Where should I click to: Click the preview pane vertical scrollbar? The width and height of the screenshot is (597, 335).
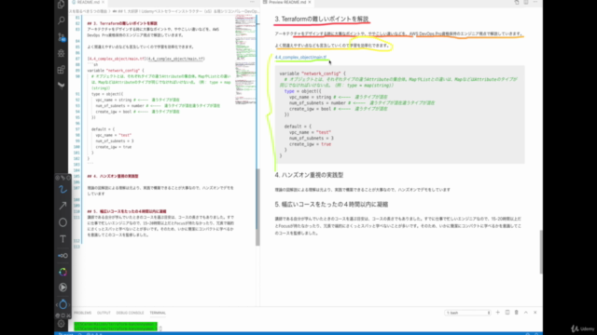541,252
